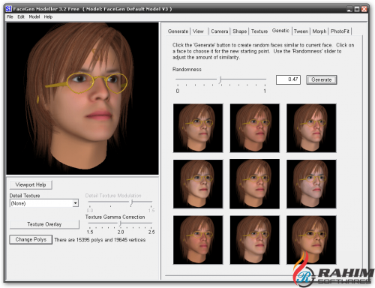Screen dimensions: 375x288
Task: Choose the middle-right generated face thumbnail
Action: pyautogui.click(x=311, y=184)
